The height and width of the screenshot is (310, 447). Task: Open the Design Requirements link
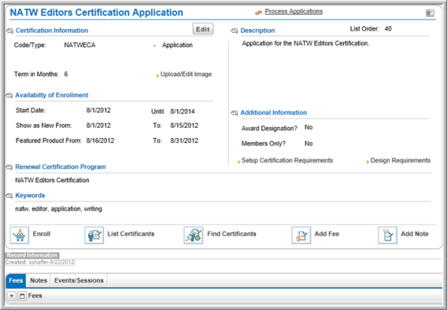(400, 161)
